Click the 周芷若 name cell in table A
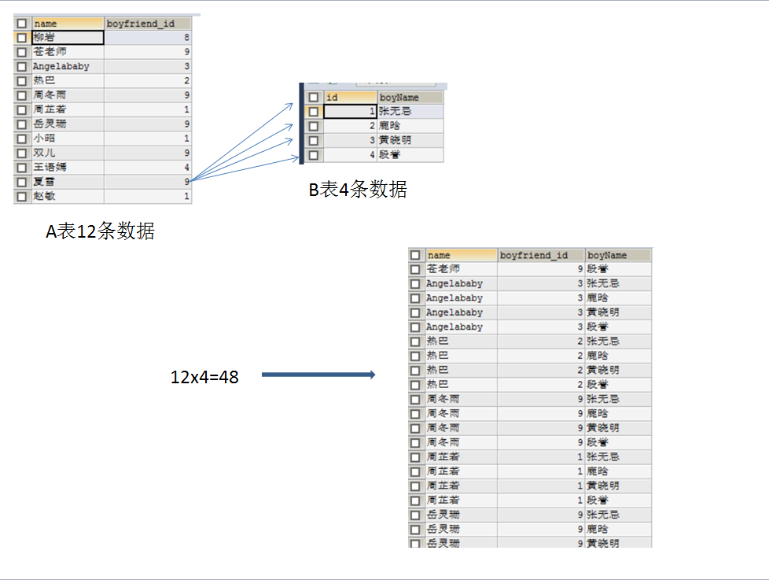 coord(68,109)
